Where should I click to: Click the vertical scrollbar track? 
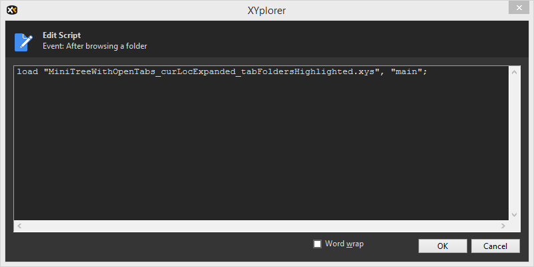click(x=514, y=144)
